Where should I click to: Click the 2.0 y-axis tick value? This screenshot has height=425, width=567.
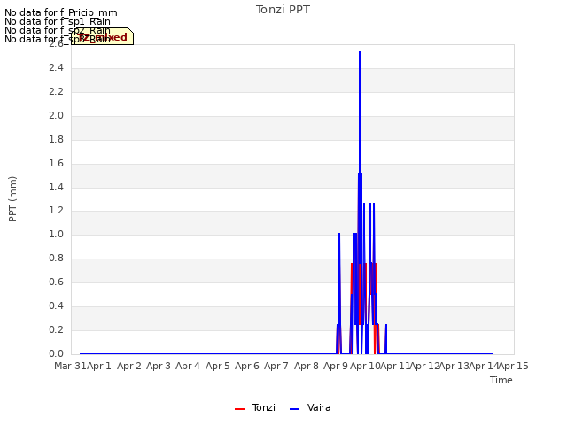[56, 115]
